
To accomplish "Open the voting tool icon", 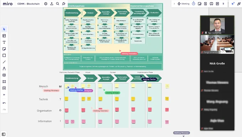I will [x=200, y=4].
